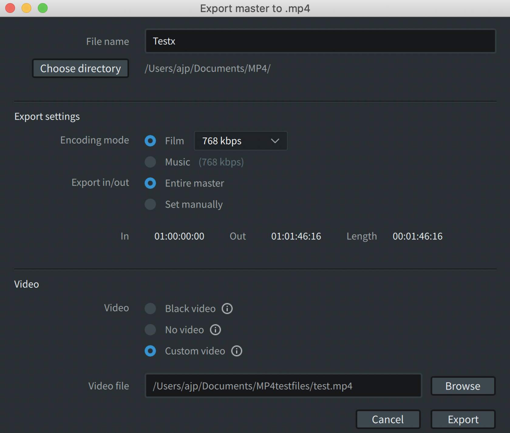Cancel the export dialog
Screen dimensions: 510x433
tap(388, 419)
